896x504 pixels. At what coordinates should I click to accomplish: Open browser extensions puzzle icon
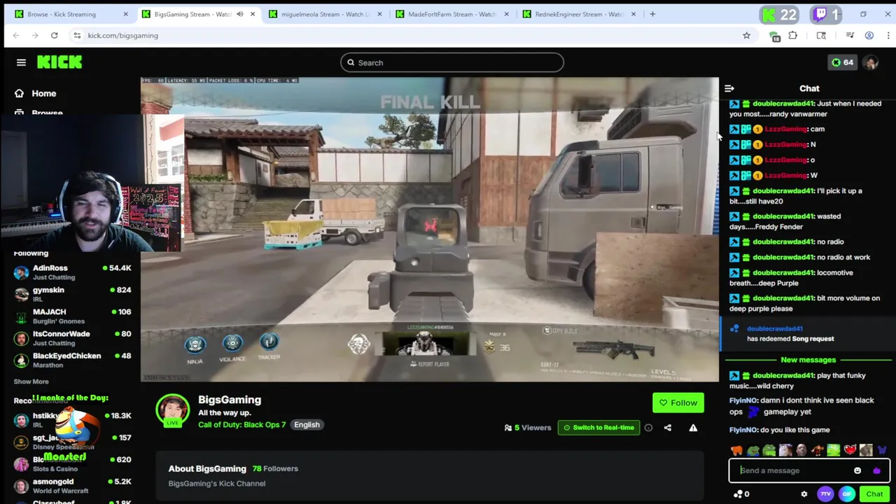click(793, 35)
